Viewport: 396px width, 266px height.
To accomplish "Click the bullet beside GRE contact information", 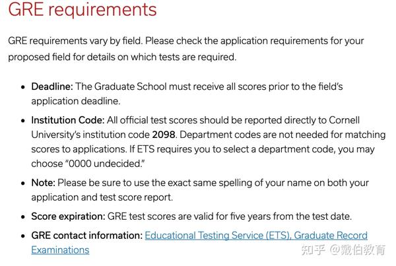I will (23, 236).
